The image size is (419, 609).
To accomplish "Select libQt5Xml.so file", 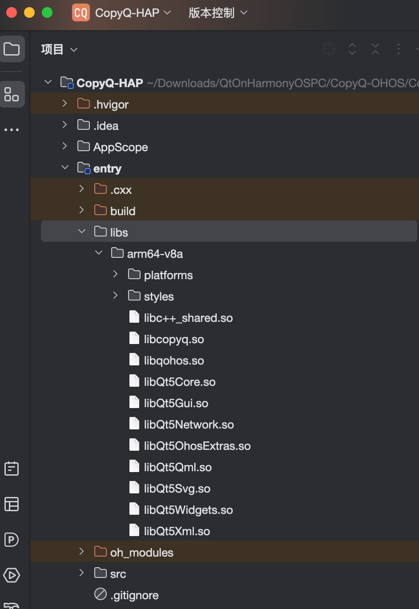I will point(177,531).
